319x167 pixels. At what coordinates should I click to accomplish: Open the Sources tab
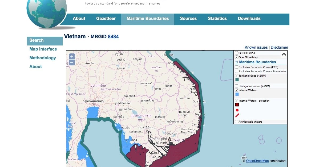coord(188,18)
